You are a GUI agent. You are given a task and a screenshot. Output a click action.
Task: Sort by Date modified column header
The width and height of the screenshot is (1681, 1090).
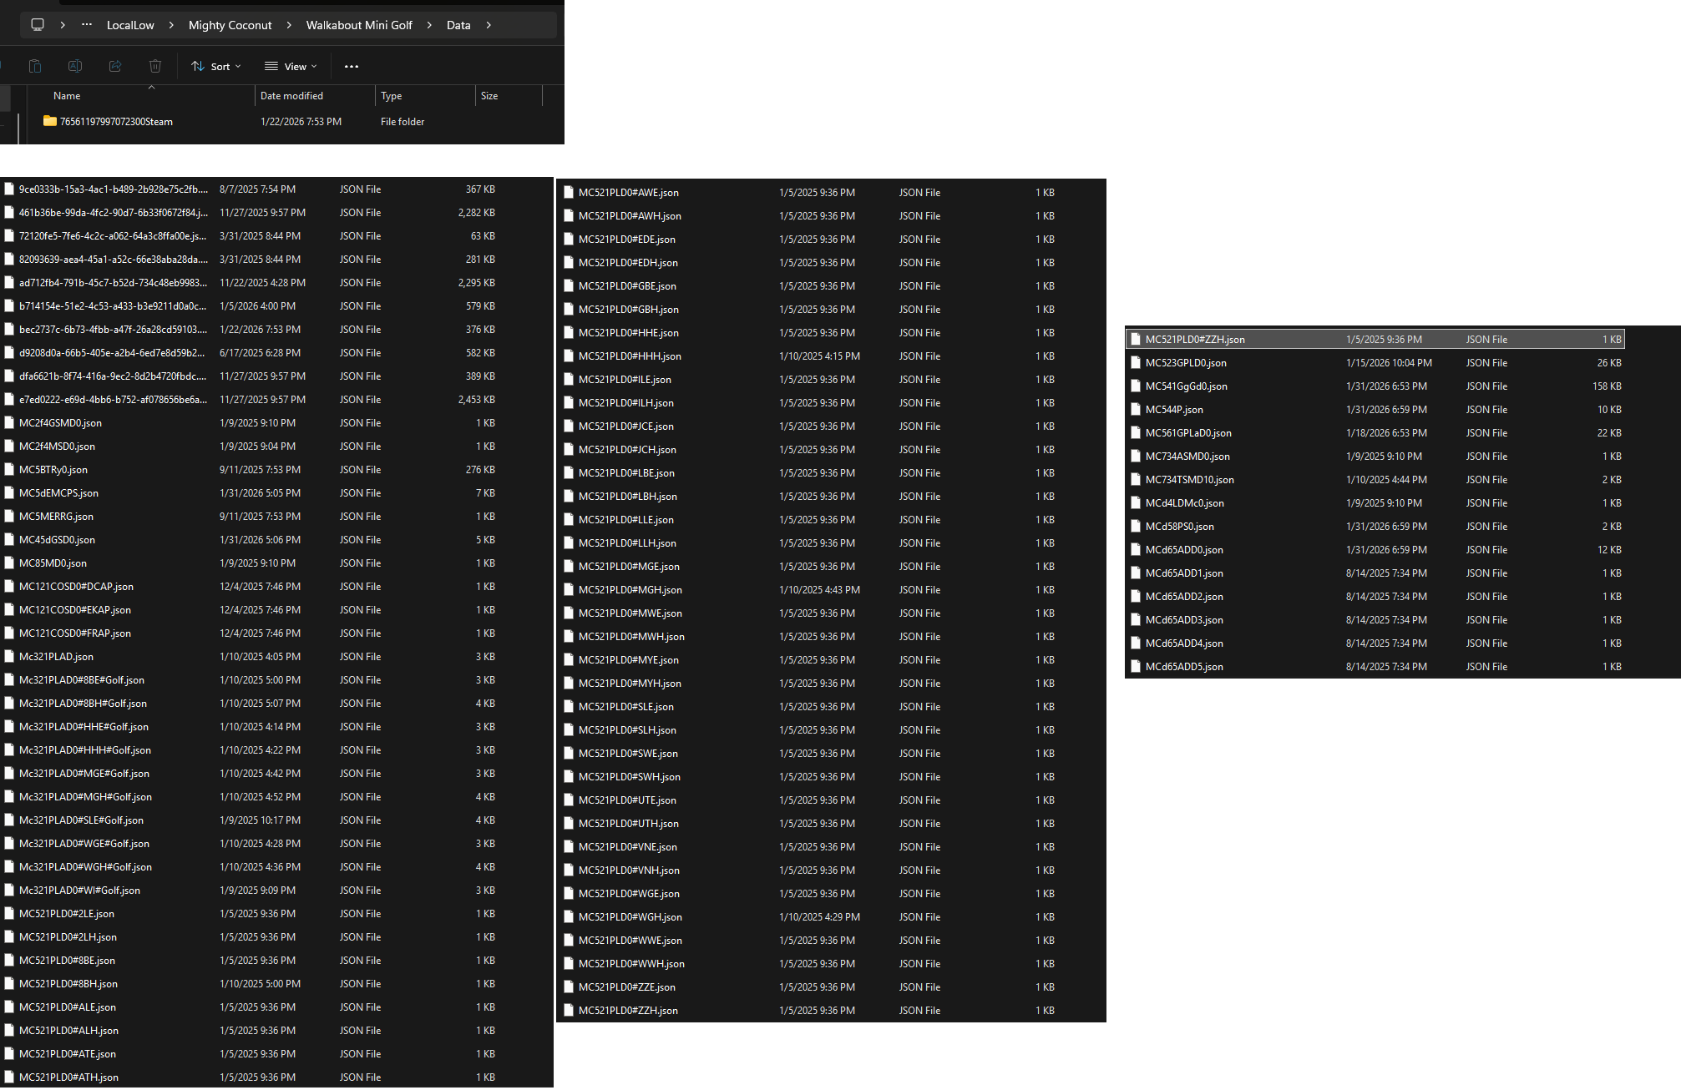coord(291,96)
